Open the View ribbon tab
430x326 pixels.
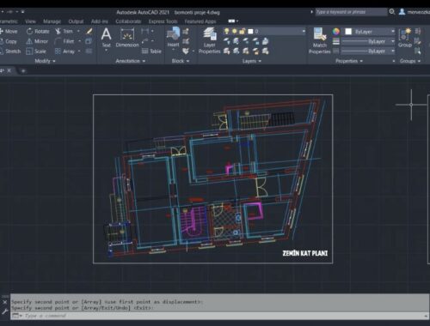(30, 21)
